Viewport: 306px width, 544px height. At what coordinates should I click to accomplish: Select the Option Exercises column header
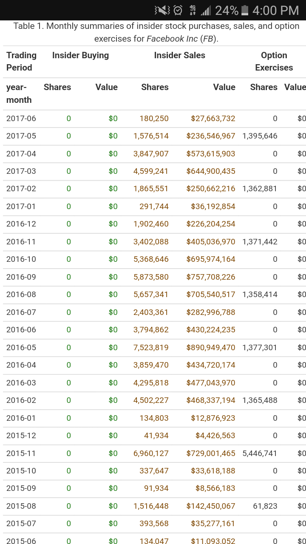pyautogui.click(x=274, y=61)
